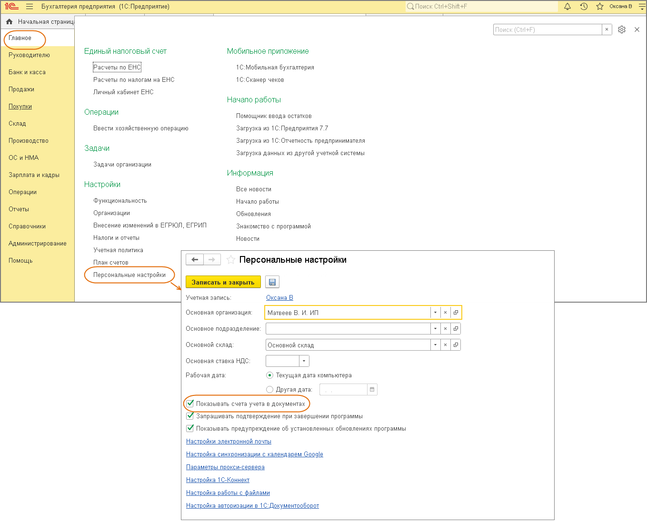Open 1С:Мобильная бухгалтерия

[x=275, y=68]
